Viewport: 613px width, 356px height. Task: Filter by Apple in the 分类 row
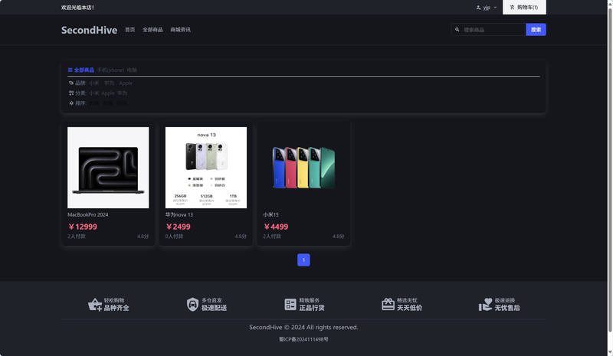(108, 93)
